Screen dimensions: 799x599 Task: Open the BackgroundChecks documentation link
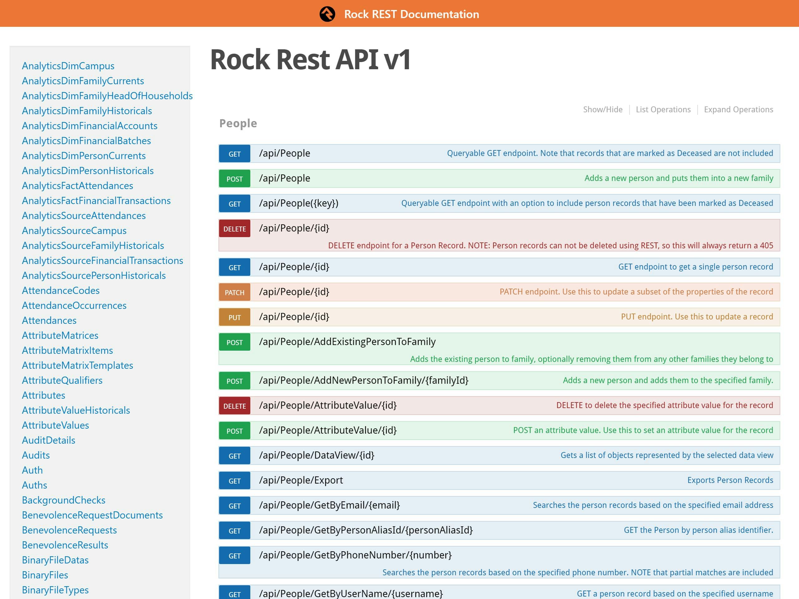(x=64, y=500)
